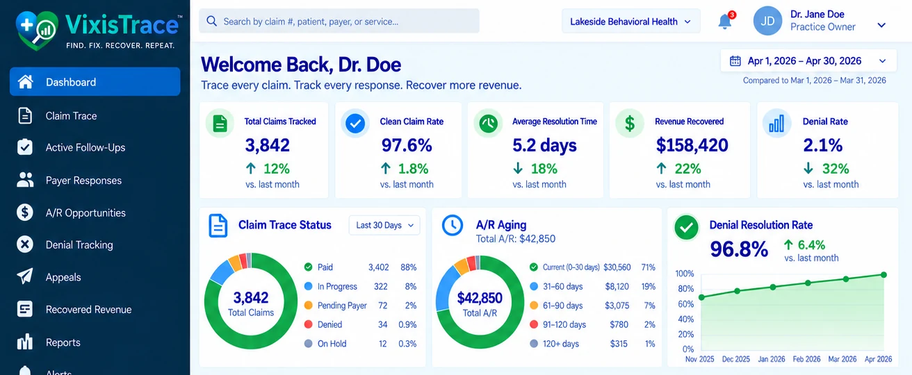Click the 91–120 days red legend dot

click(534, 324)
